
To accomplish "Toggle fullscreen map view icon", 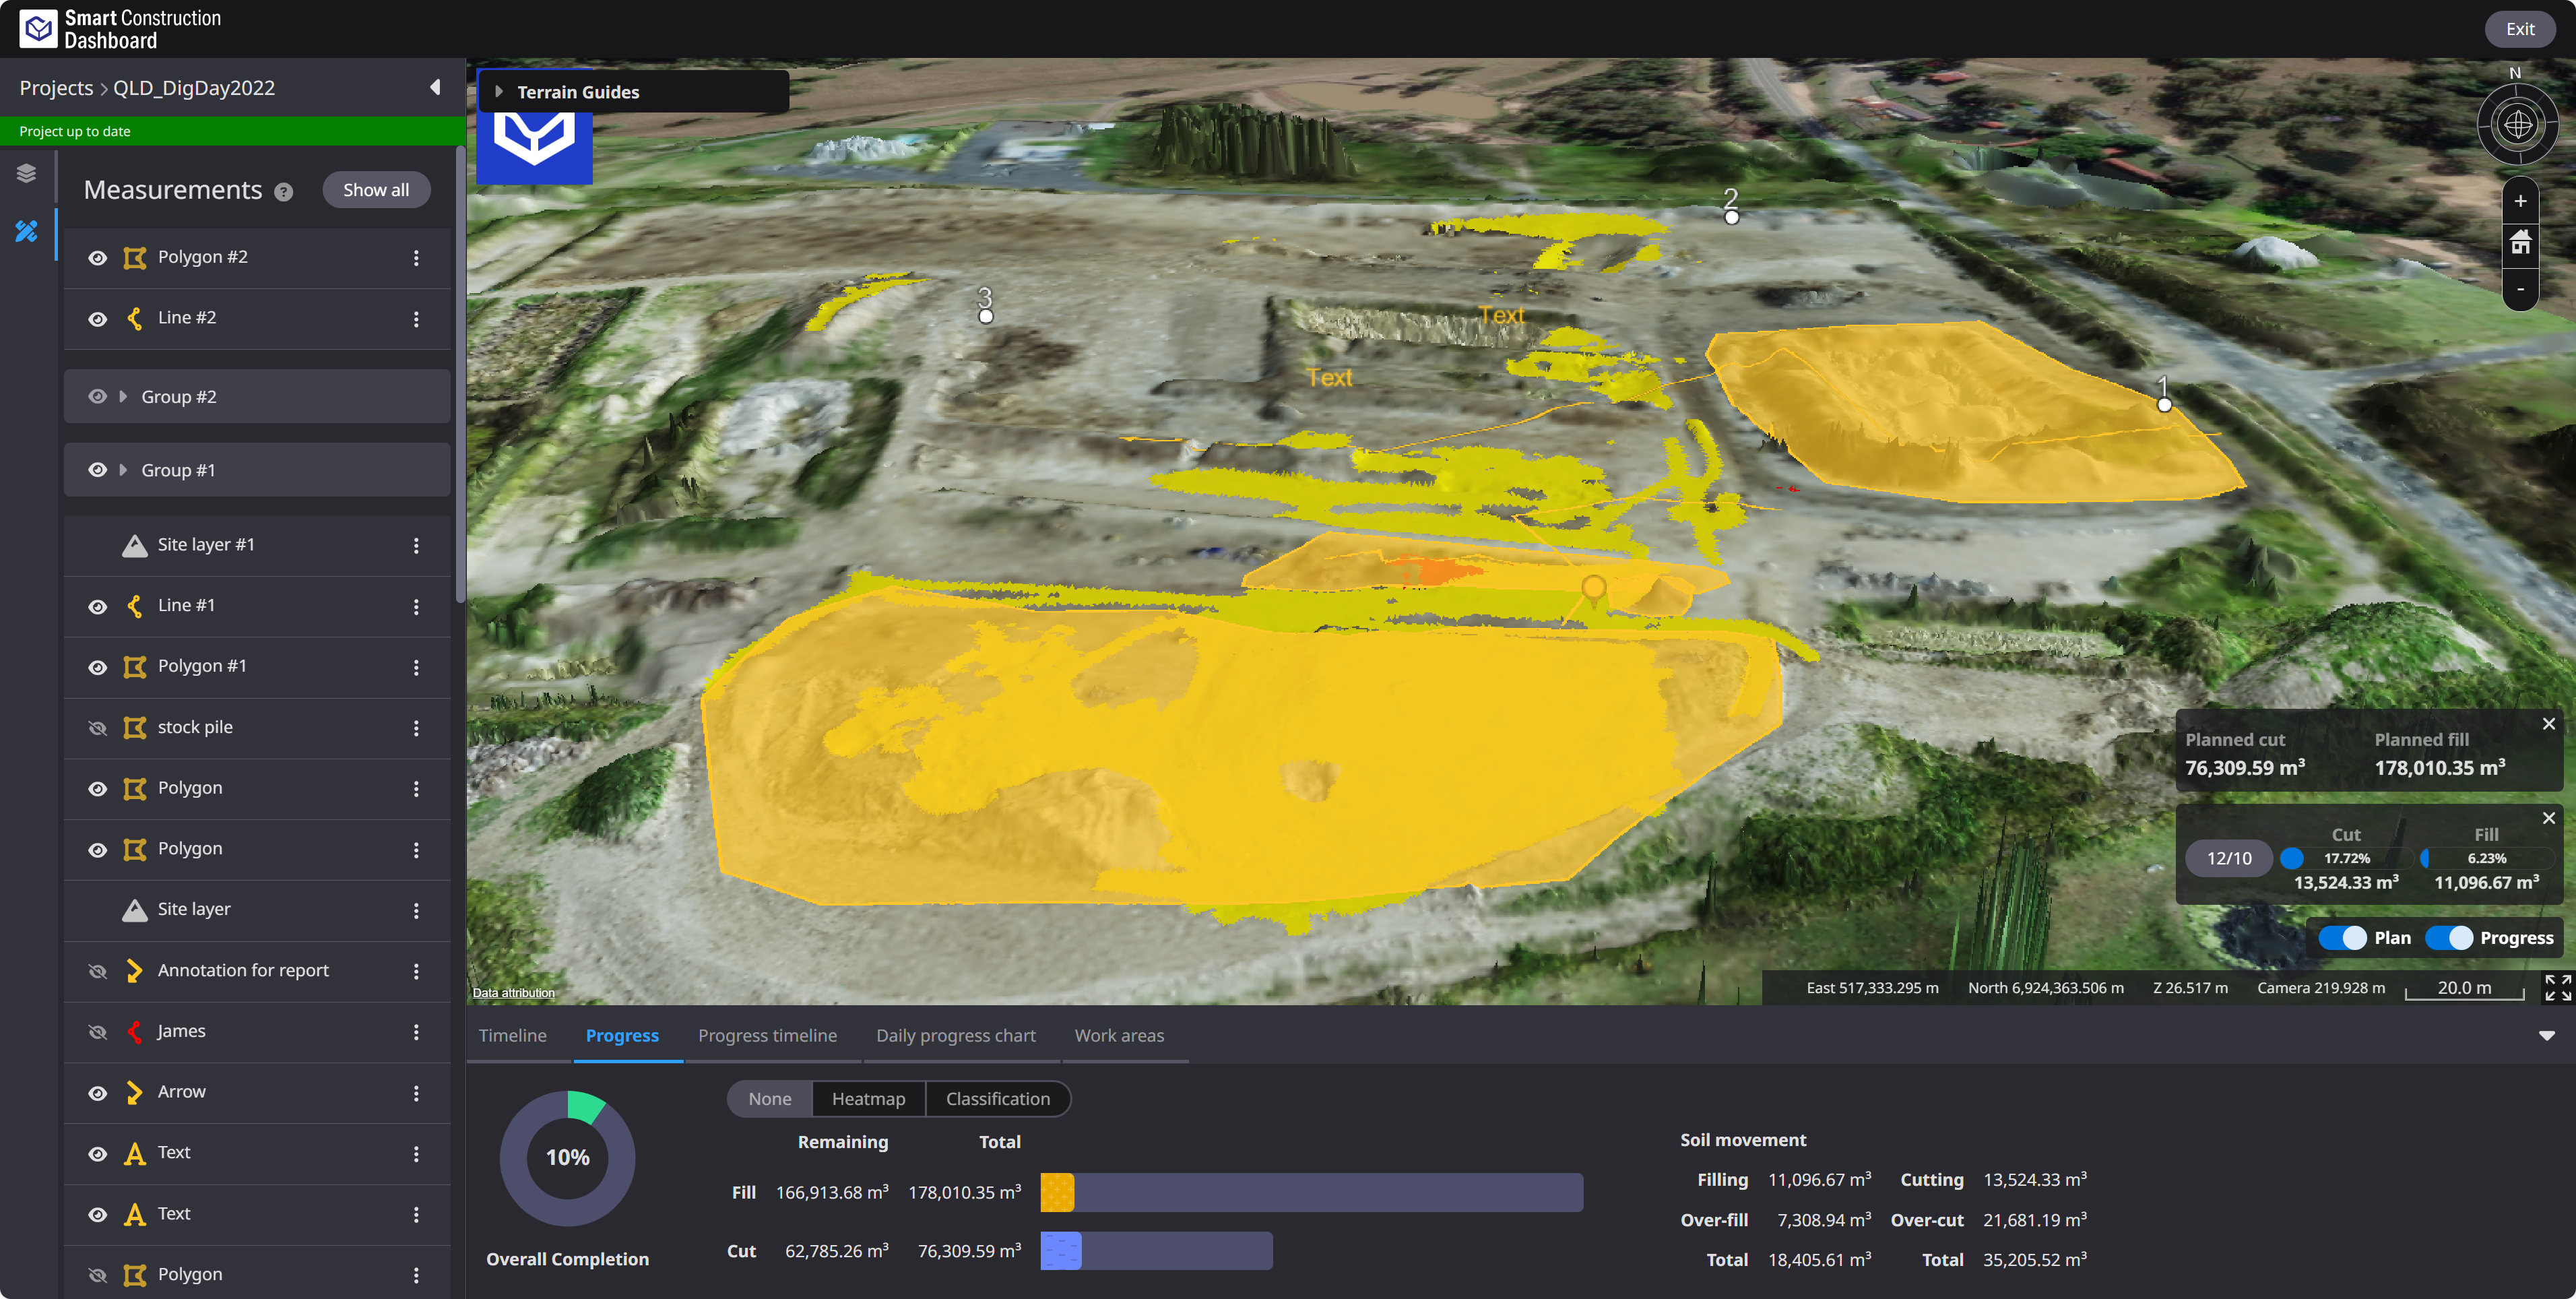I will coord(2557,988).
